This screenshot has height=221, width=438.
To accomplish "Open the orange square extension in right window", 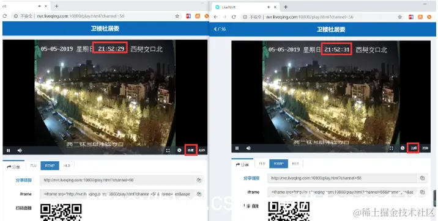I will [420, 17].
